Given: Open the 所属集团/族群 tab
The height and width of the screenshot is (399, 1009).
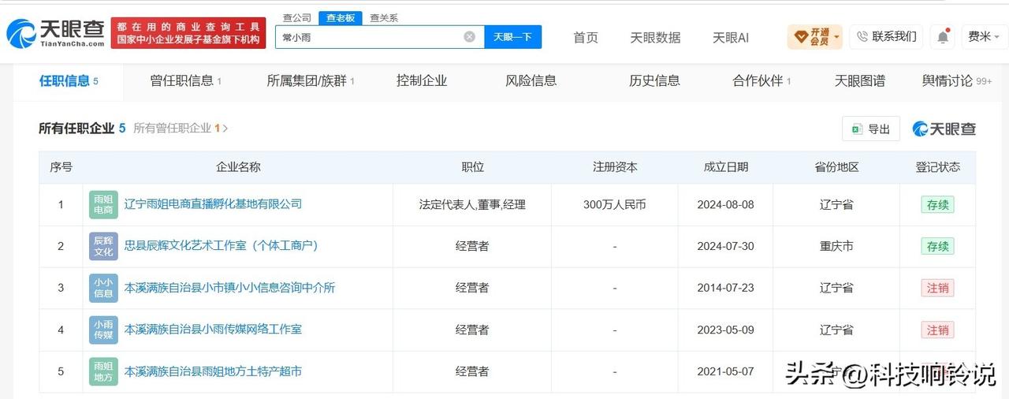Looking at the screenshot, I should tap(311, 80).
